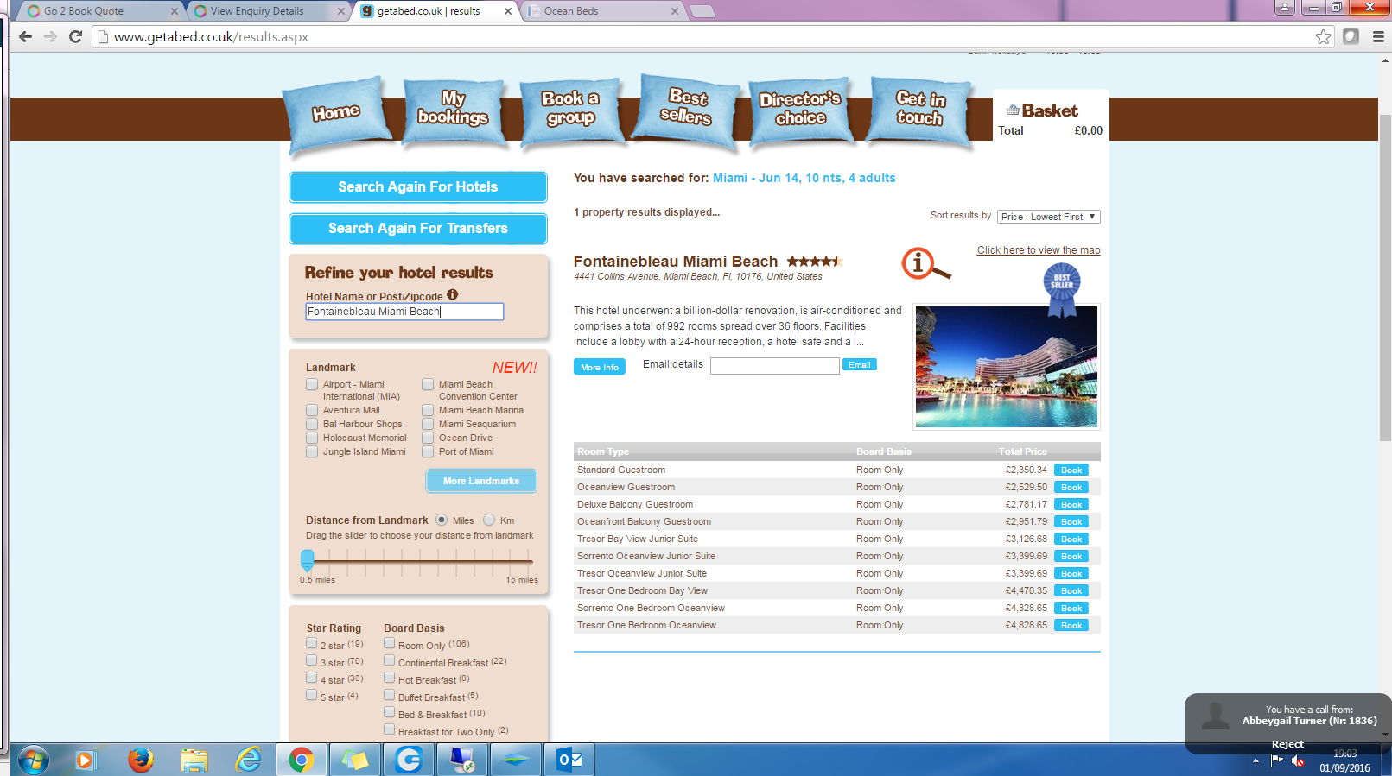Filter by Room Only board basis
The height and width of the screenshot is (776, 1392).
389,643
